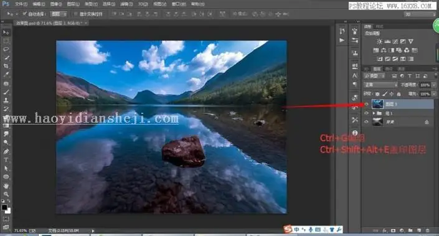Open auto-select target dropdown
This screenshot has height=236, width=439.
(59, 14)
